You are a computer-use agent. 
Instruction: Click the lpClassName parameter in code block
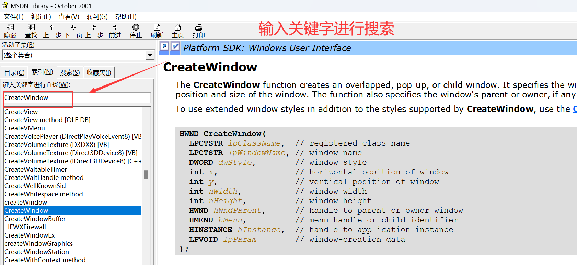pyautogui.click(x=254, y=143)
